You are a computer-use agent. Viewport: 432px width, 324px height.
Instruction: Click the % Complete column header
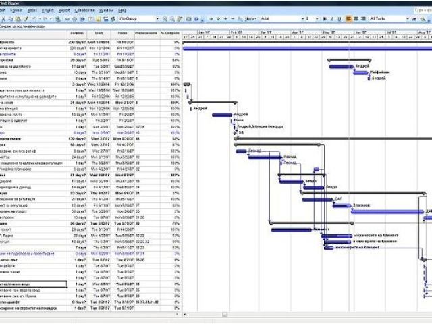click(x=171, y=32)
